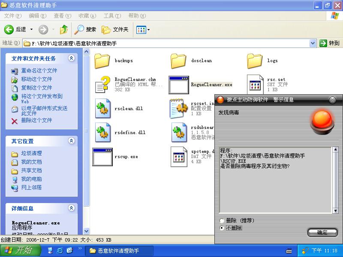Click the taskbar keyboard language icon
This screenshot has width=343, height=257.
pyautogui.click(x=289, y=251)
